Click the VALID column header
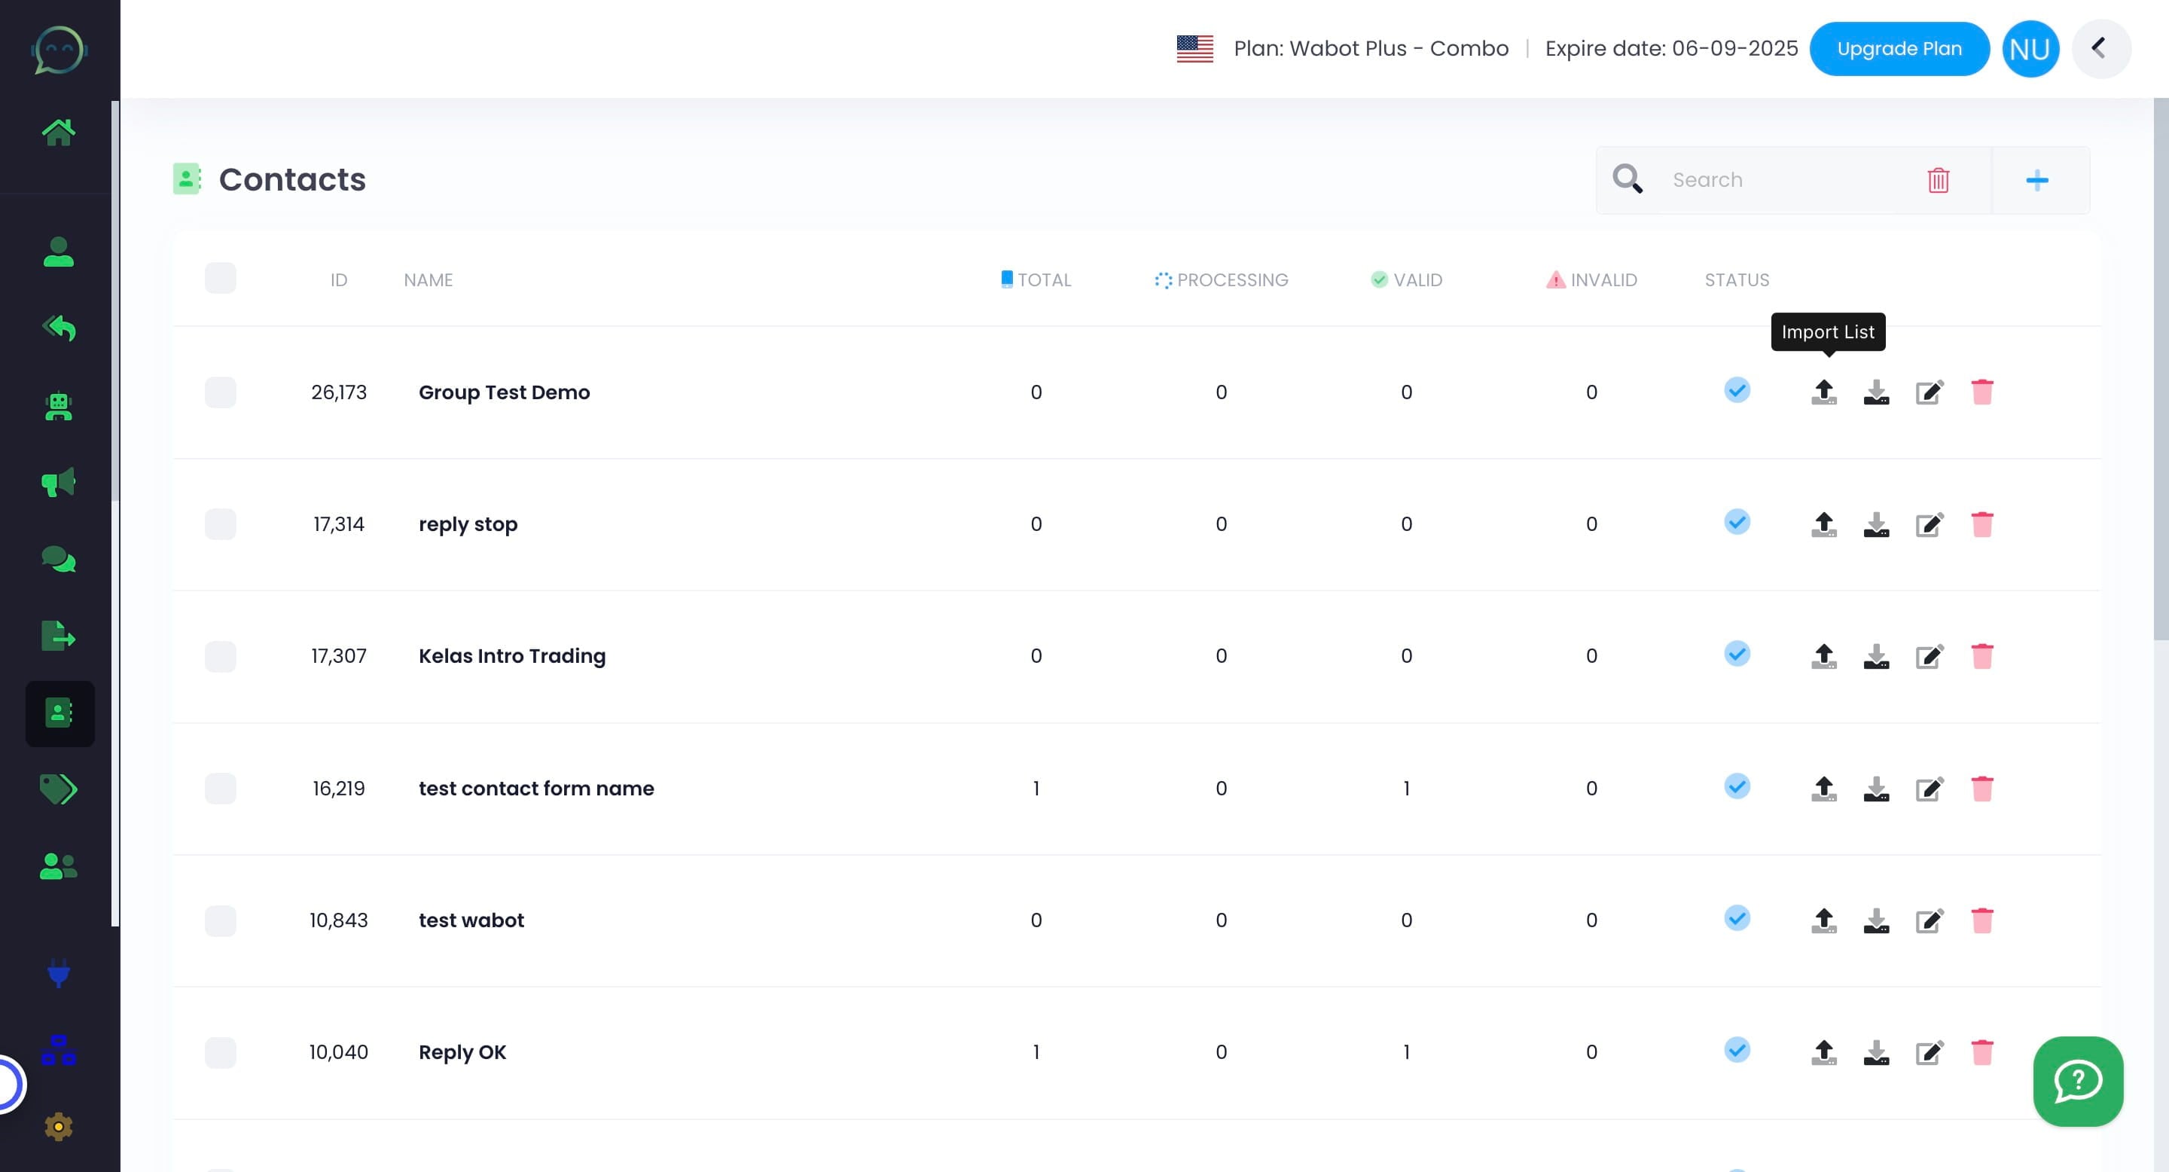2169x1172 pixels. click(x=1406, y=279)
